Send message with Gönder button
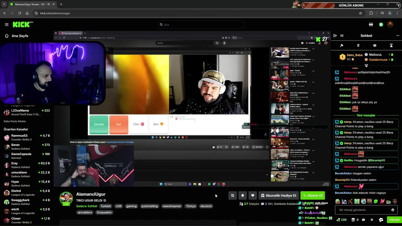This screenshot has width=402, height=226. [394, 220]
